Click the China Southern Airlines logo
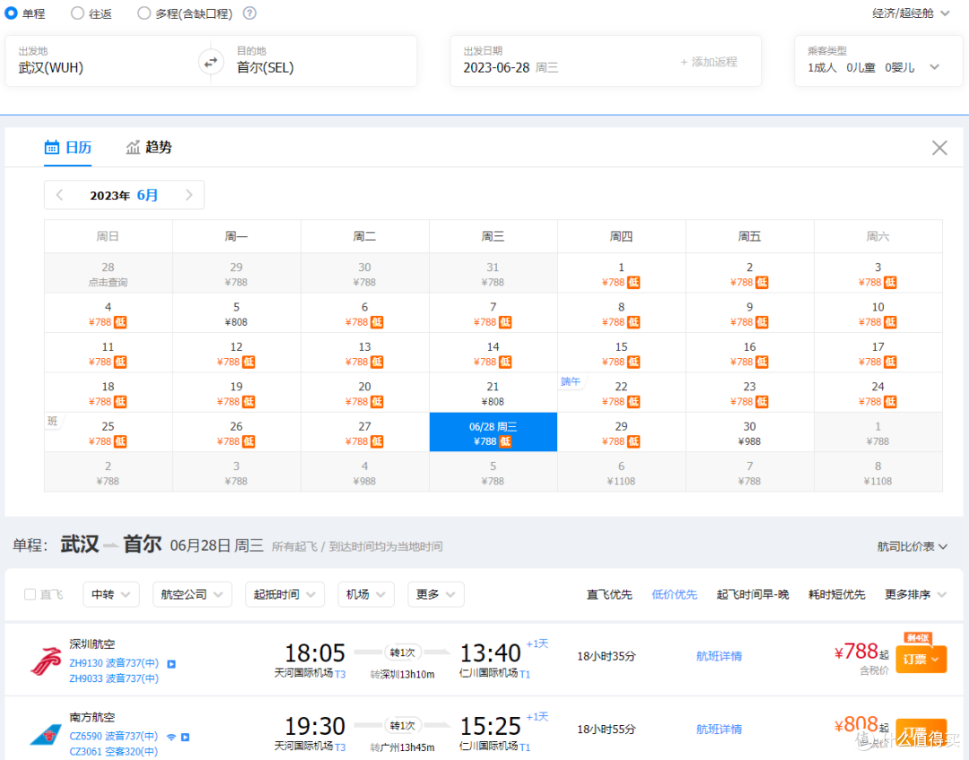The width and height of the screenshot is (969, 760). 46,735
